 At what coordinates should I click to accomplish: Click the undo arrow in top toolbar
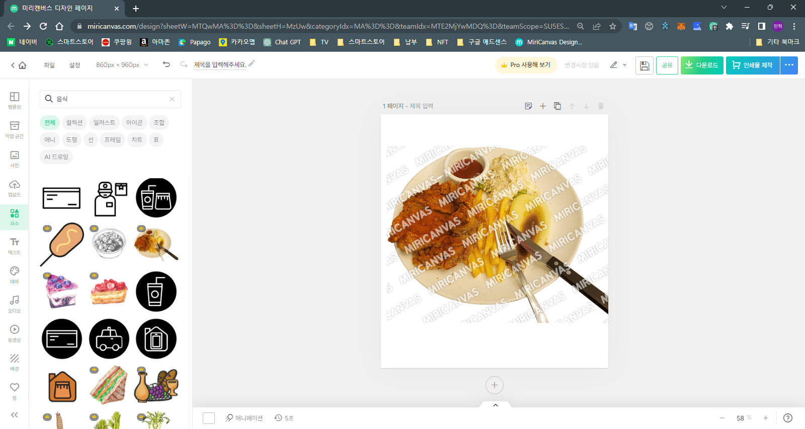pyautogui.click(x=167, y=64)
